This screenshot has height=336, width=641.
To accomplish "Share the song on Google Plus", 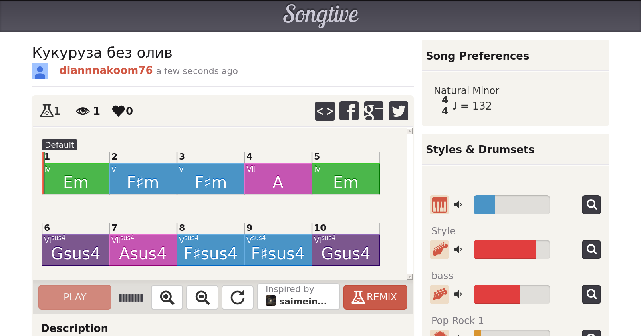I will click(x=373, y=111).
